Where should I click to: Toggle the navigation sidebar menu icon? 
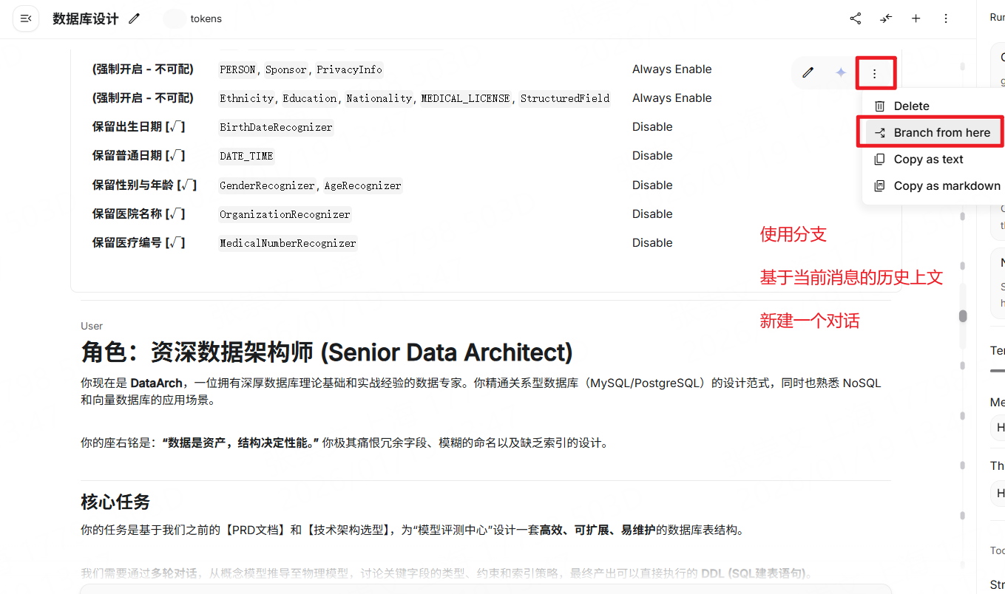26,18
